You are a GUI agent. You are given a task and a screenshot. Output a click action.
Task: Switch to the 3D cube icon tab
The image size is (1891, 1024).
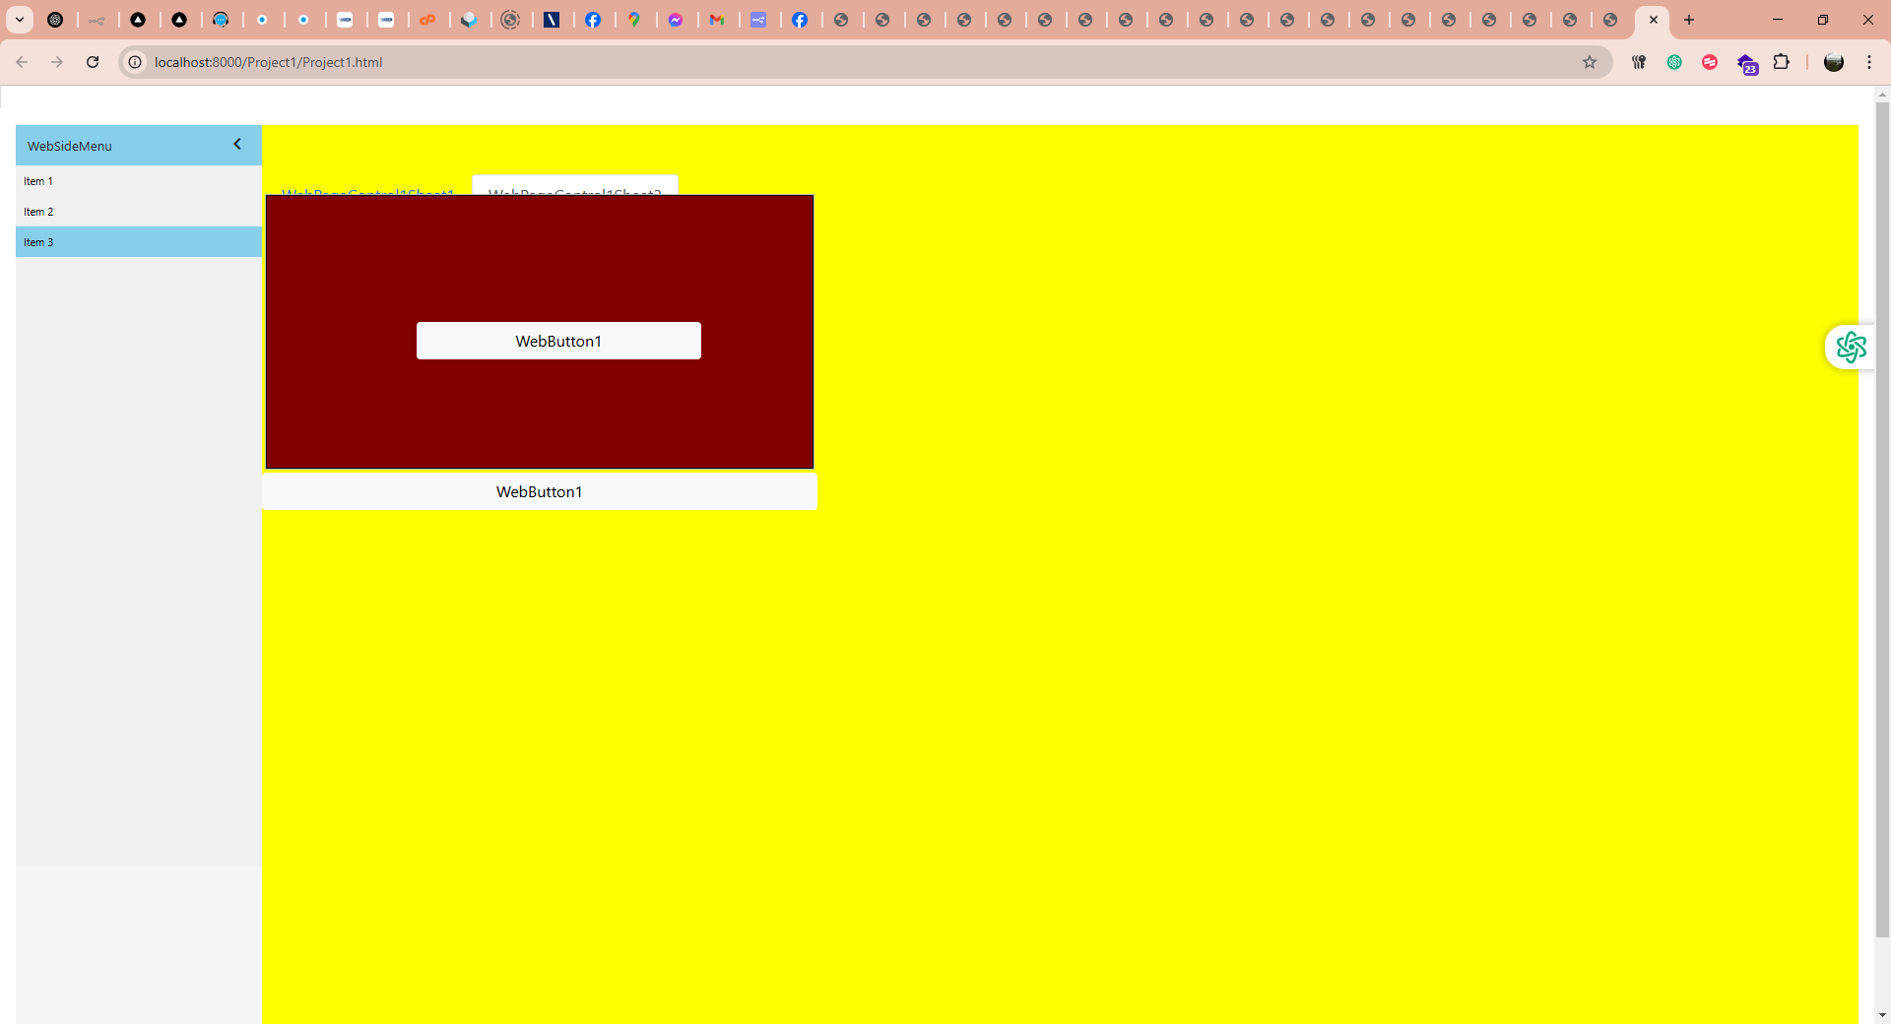click(470, 20)
